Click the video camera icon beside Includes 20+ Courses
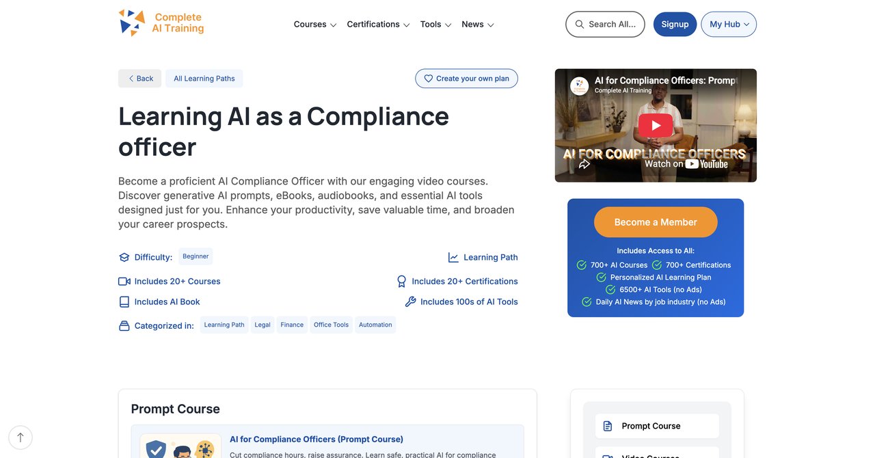Viewport: 875px width, 458px height. (124, 282)
